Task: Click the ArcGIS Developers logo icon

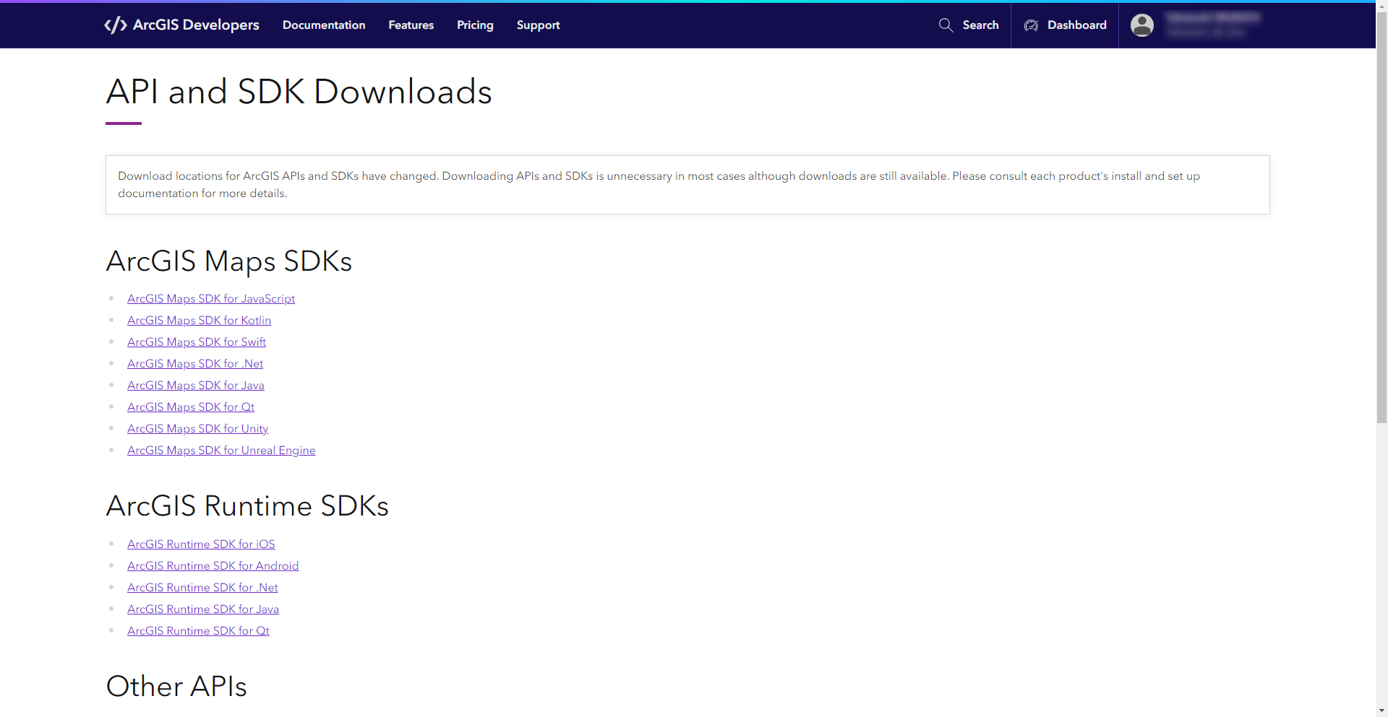Action: tap(116, 25)
